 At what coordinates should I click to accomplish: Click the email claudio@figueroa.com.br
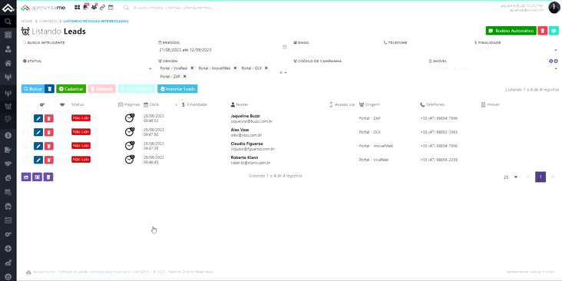(253, 149)
